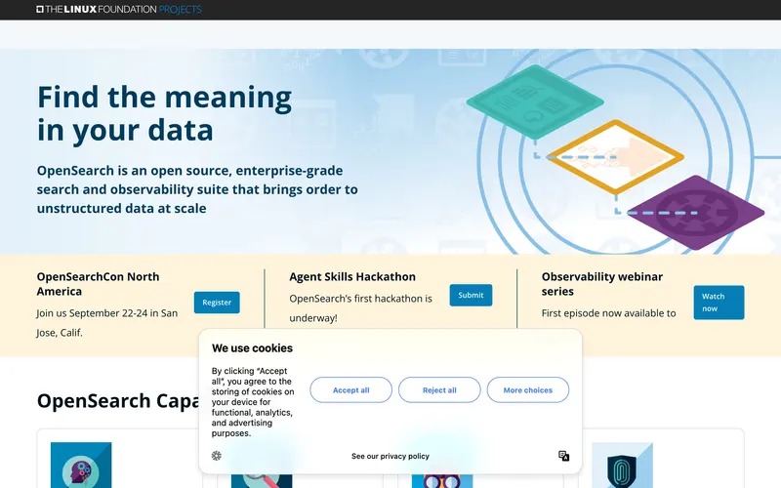Click the Find the meaning in your data headline
The height and width of the screenshot is (488, 781).
164,113
